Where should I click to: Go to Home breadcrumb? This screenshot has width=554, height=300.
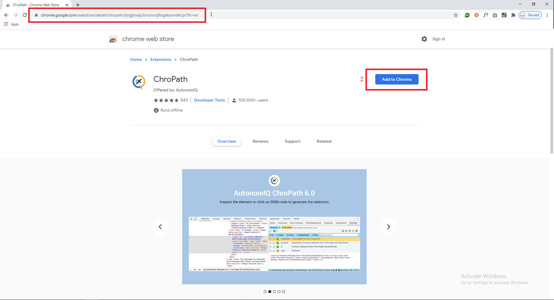(x=136, y=59)
